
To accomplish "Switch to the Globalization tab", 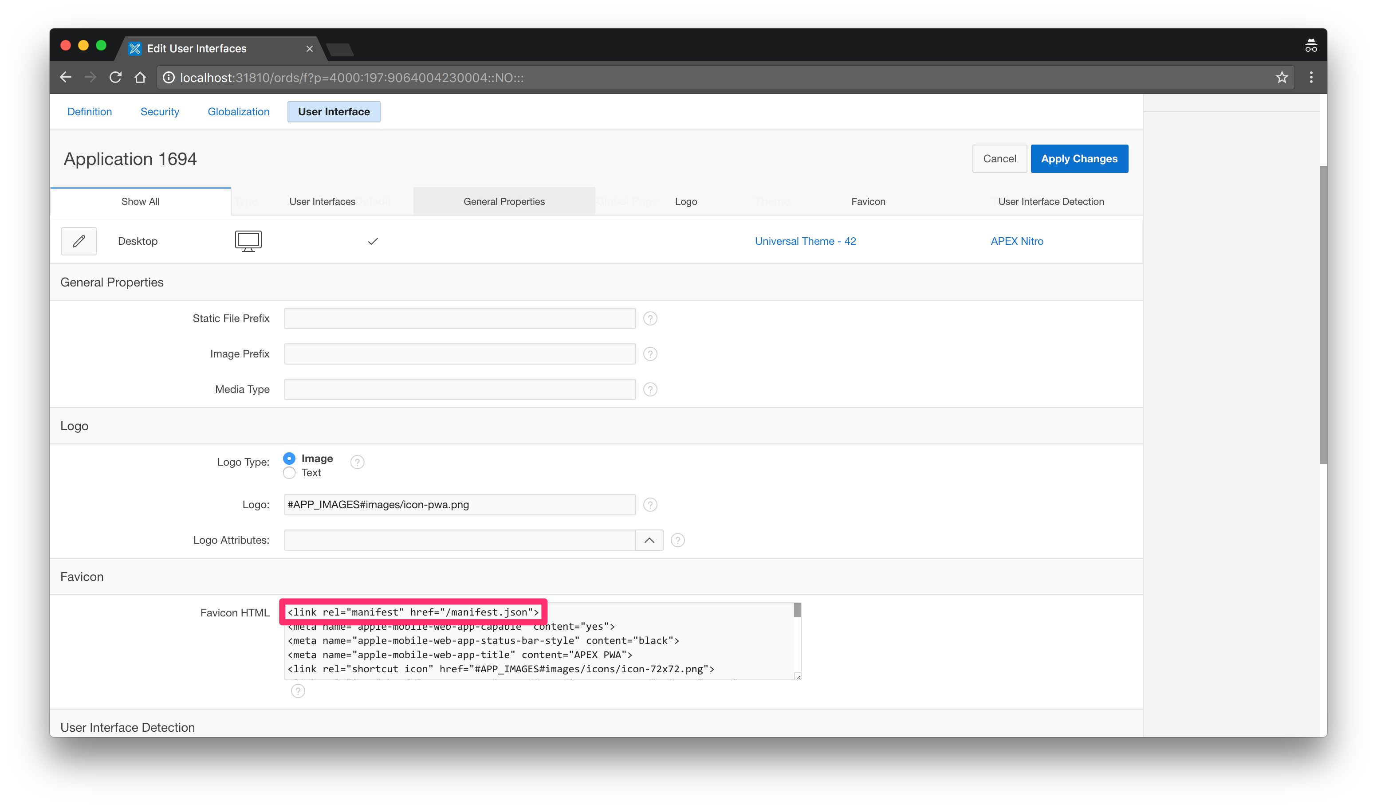I will pyautogui.click(x=238, y=111).
